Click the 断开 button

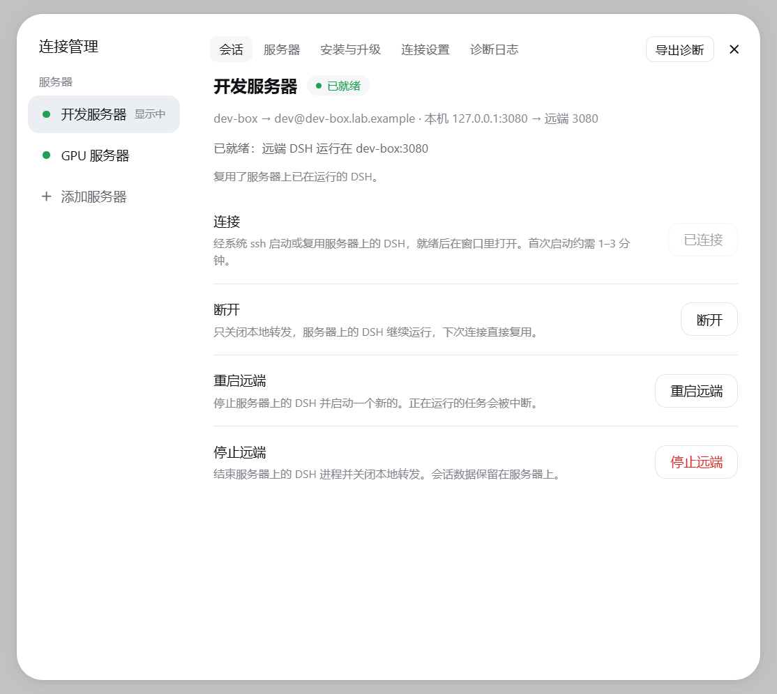click(709, 320)
